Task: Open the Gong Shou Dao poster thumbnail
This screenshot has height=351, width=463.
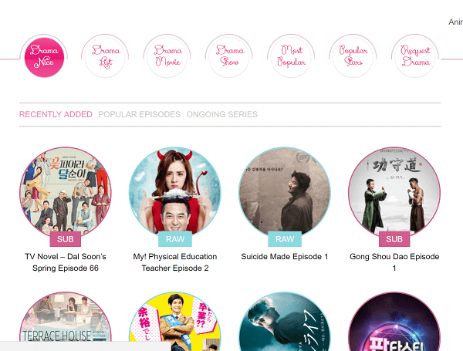Action: click(394, 193)
